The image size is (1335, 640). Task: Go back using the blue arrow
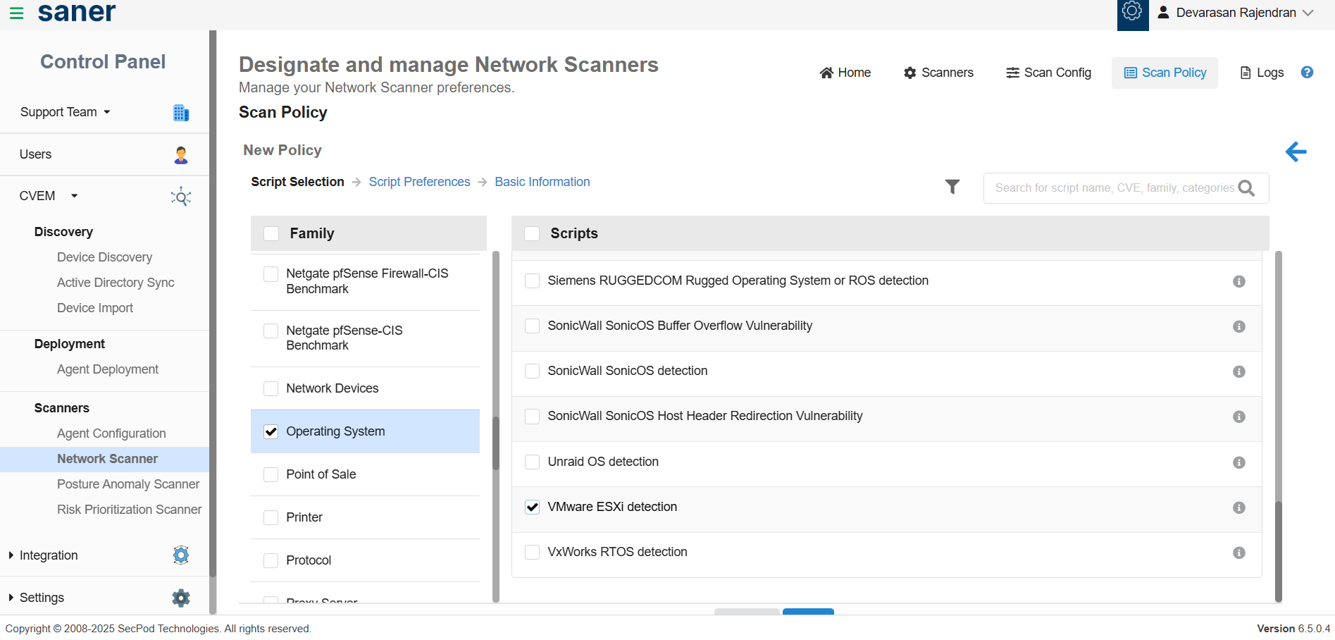click(x=1296, y=152)
